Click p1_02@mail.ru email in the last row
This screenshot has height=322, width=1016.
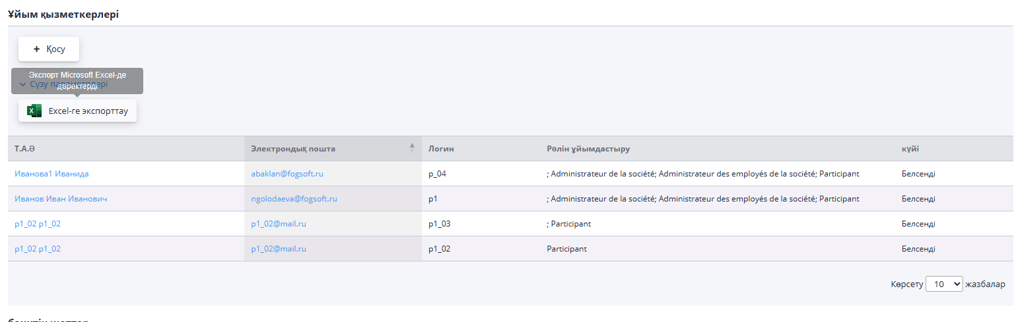[278, 249]
